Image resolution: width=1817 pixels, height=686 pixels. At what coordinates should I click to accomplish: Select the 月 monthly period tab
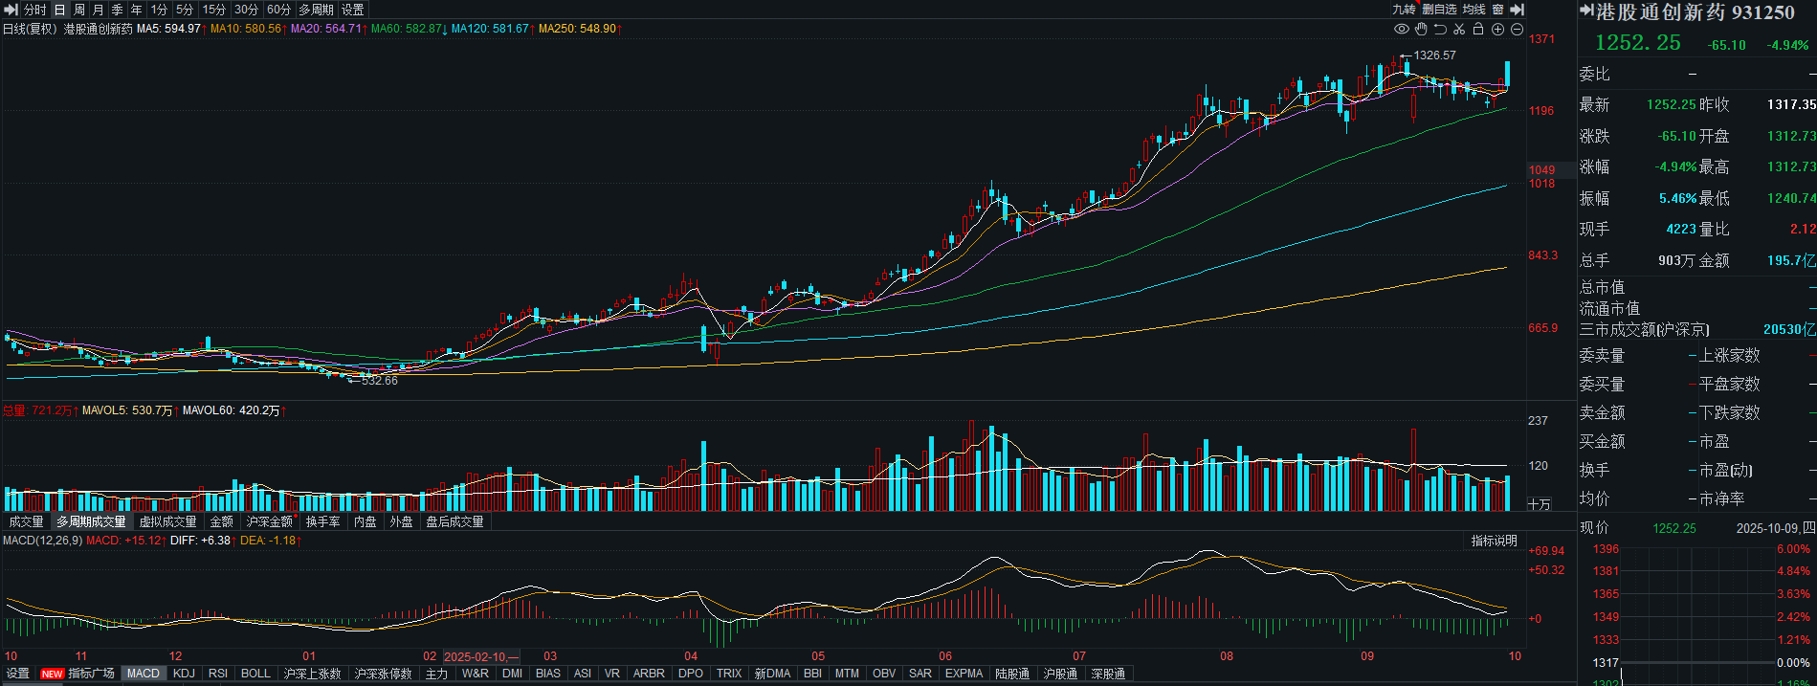(x=99, y=10)
